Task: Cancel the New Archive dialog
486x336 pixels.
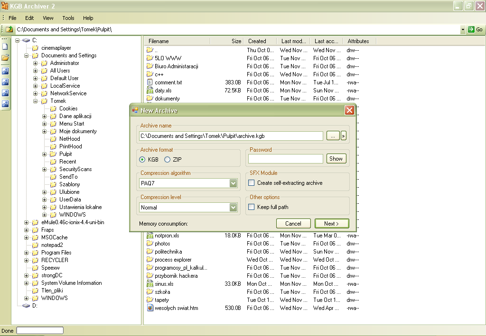Action: [293, 223]
